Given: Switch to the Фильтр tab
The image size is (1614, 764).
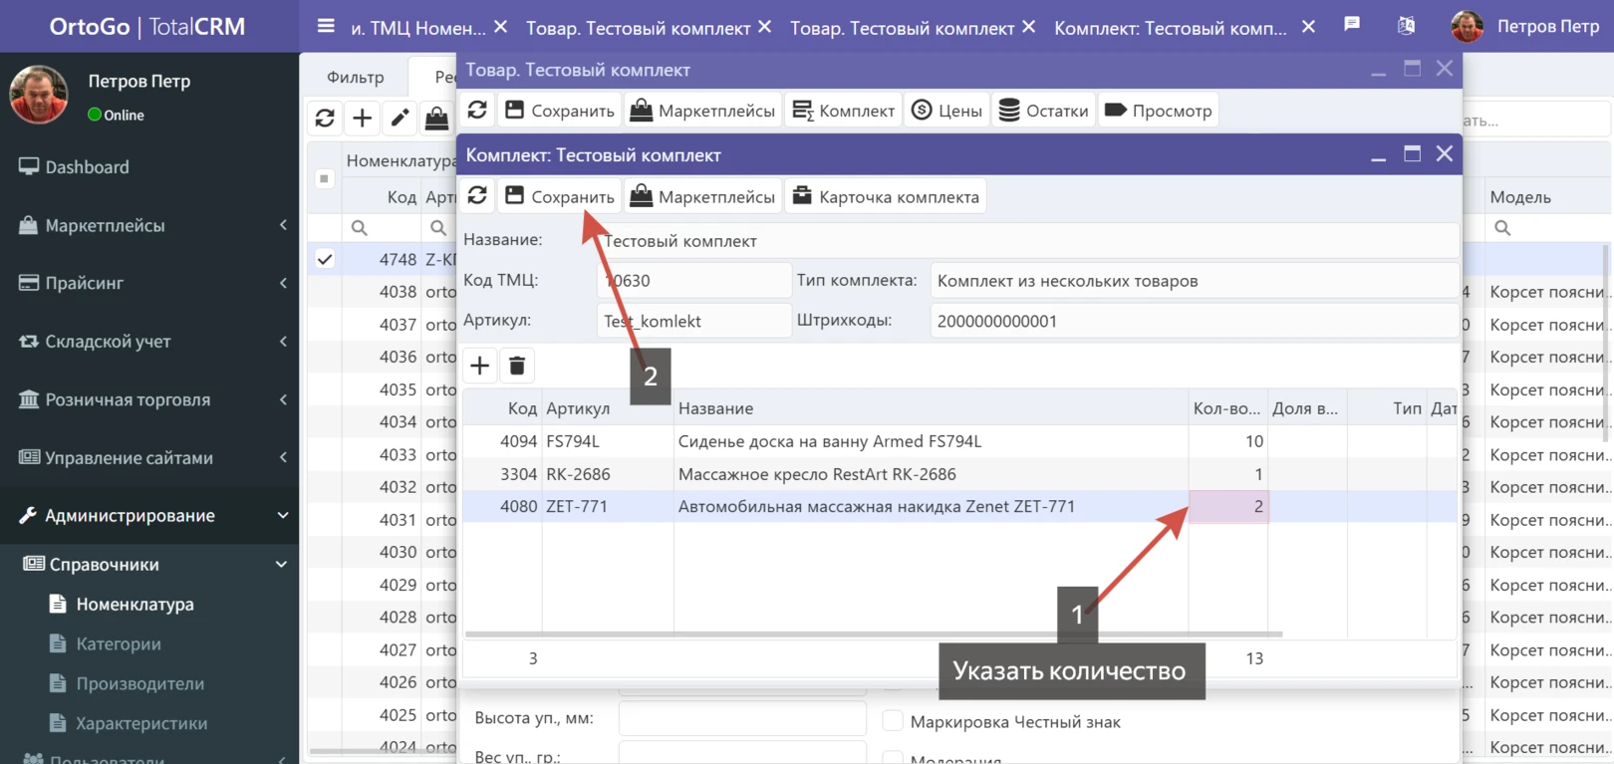Looking at the screenshot, I should [355, 77].
